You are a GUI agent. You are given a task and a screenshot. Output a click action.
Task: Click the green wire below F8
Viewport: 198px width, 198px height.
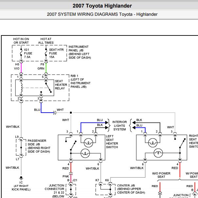(x=46, y=68)
